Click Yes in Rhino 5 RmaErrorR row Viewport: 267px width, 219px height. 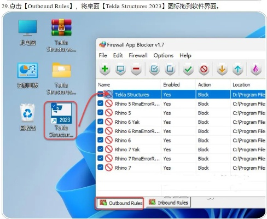pos(167,103)
